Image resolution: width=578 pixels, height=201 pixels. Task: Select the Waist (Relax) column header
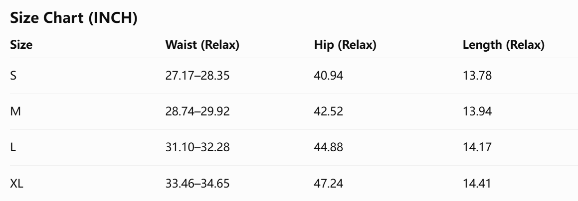[202, 45]
